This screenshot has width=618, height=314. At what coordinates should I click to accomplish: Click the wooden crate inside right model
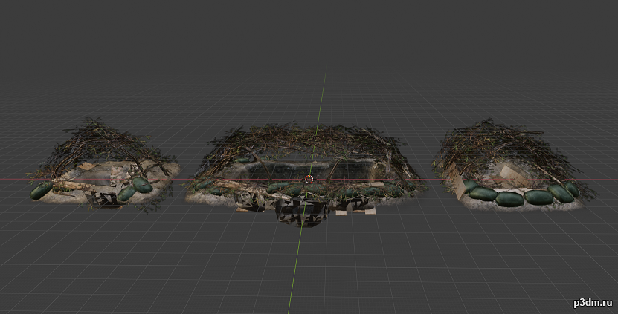[x=513, y=174]
